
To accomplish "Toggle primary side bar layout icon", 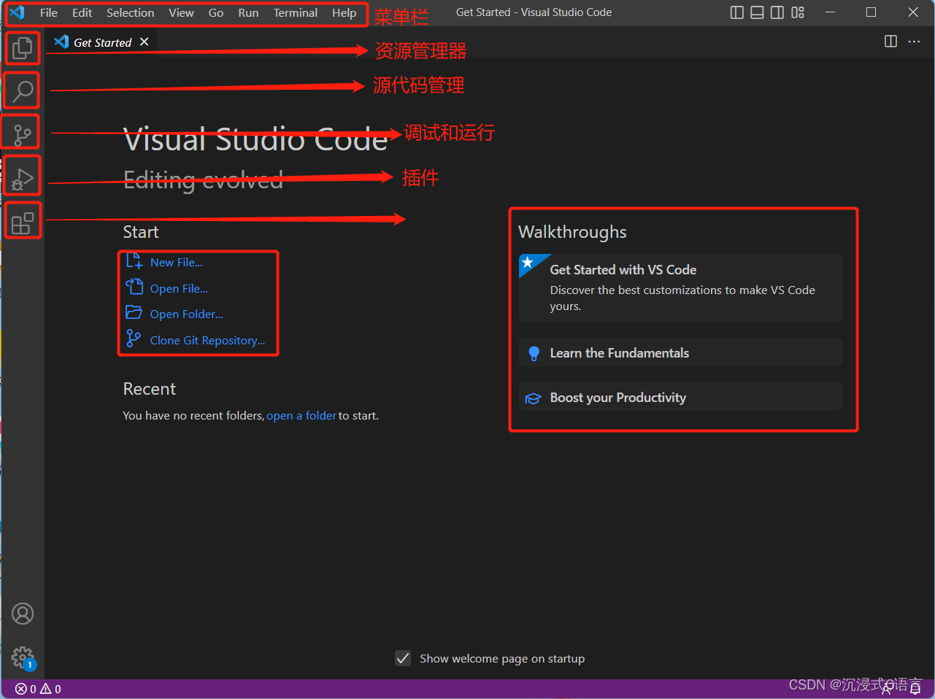I will (x=737, y=12).
